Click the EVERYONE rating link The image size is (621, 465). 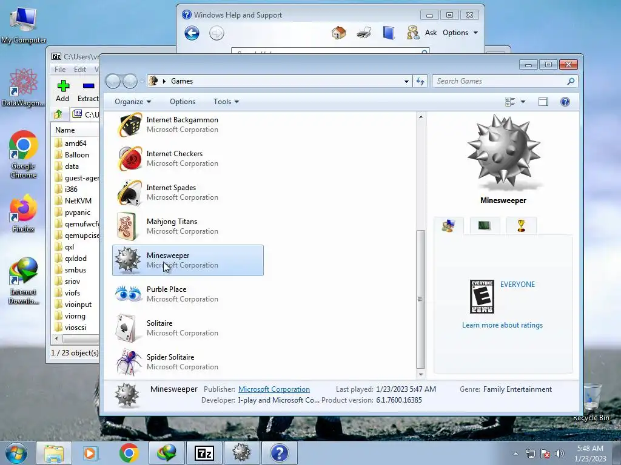[x=517, y=285]
